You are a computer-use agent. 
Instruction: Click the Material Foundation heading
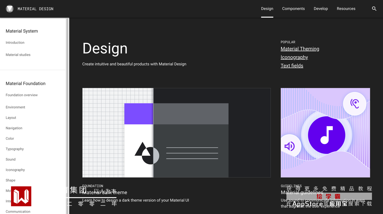pos(25,83)
